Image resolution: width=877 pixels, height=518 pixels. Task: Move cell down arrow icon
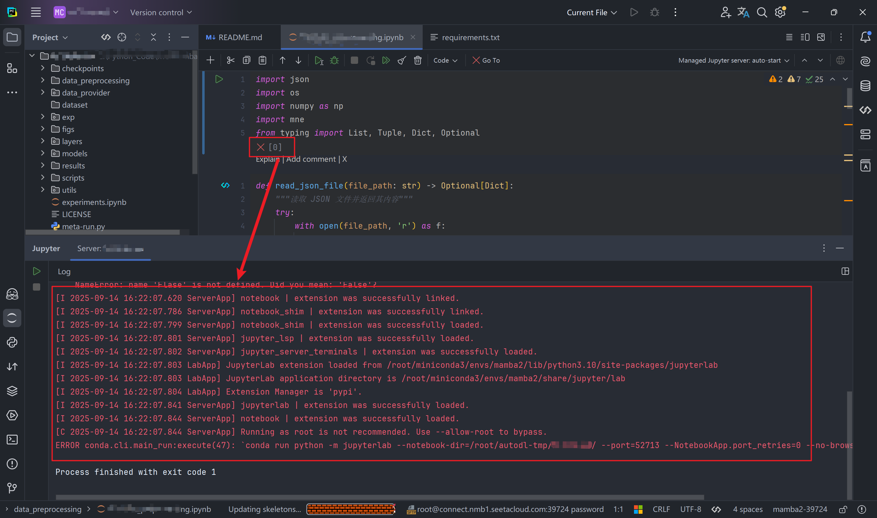point(298,60)
